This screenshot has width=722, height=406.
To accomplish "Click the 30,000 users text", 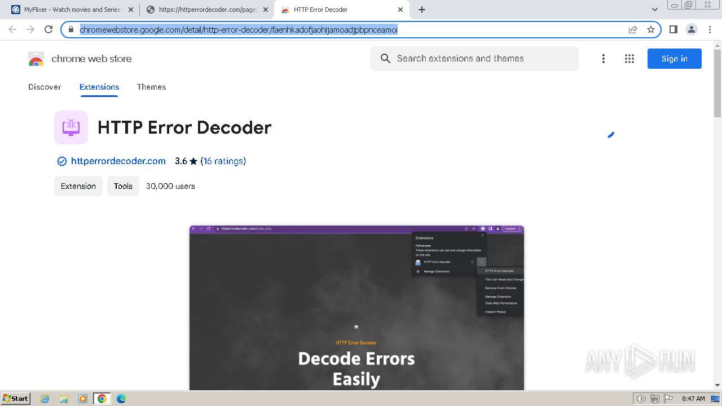I will [170, 186].
